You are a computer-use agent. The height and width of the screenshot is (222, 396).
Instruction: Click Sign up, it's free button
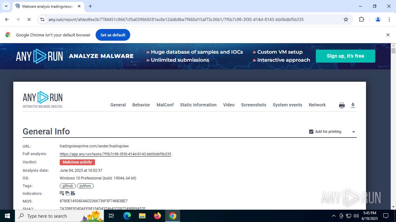point(346,56)
